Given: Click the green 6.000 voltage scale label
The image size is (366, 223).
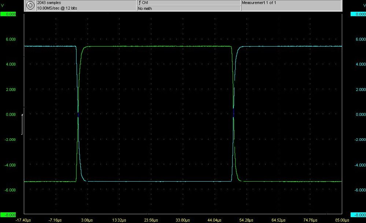Looking at the screenshot, I should (x=11, y=39).
